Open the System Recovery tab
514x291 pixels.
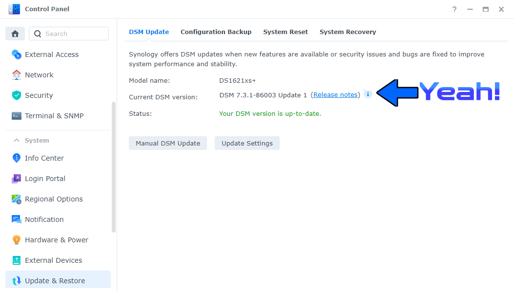[348, 32]
